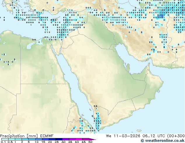Click the 5–10 mm legend swatch
Image resolution: width=185 pixels, height=143 pixels.
pos(32,139)
